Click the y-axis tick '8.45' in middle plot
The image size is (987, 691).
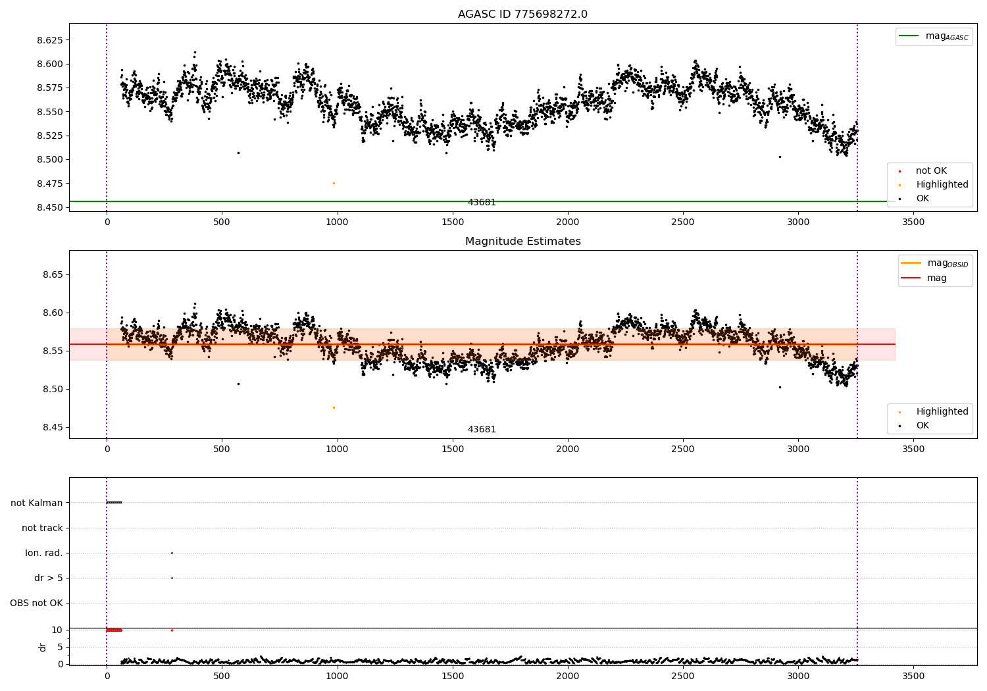(x=53, y=427)
